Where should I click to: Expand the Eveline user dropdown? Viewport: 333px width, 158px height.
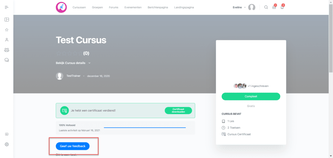(239, 7)
